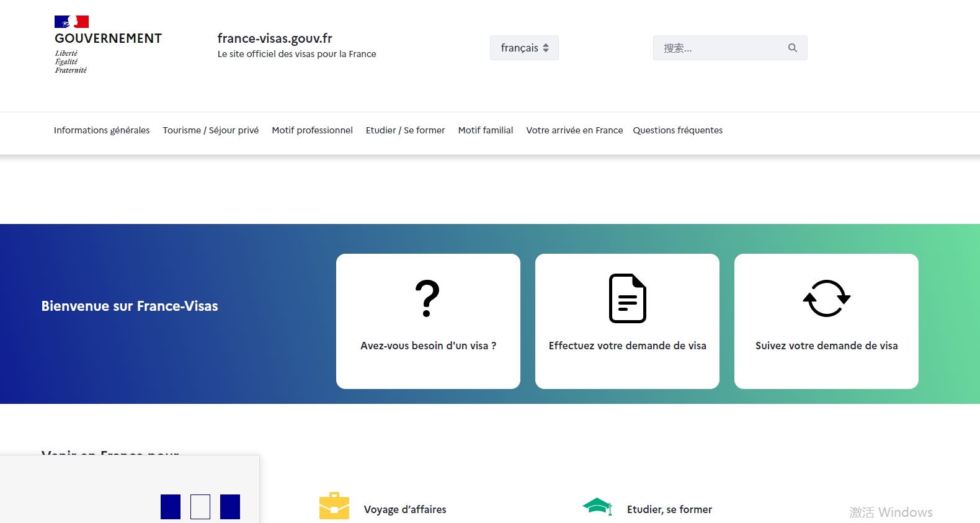Click the question mark icon
This screenshot has height=523, width=980.
pos(427,298)
